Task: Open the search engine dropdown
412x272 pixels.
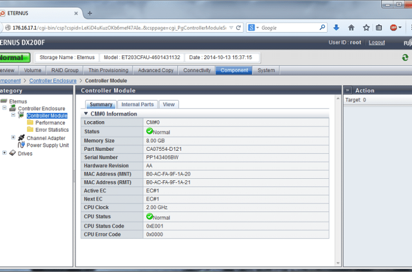Action: [x=258, y=27]
